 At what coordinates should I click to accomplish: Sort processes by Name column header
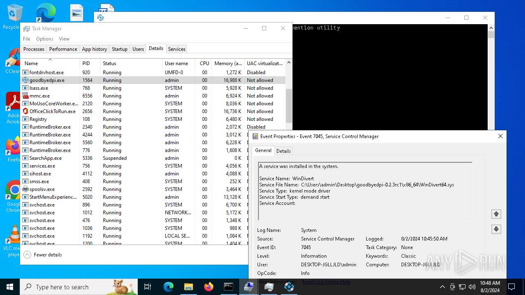tap(50, 64)
